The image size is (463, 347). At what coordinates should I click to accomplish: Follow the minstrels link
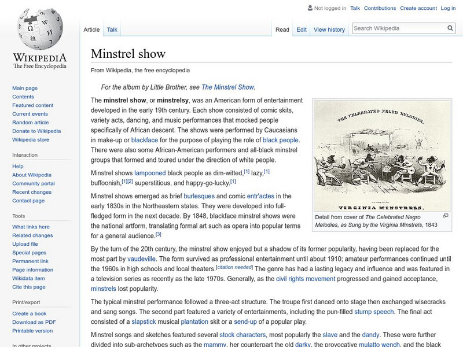tap(104, 289)
